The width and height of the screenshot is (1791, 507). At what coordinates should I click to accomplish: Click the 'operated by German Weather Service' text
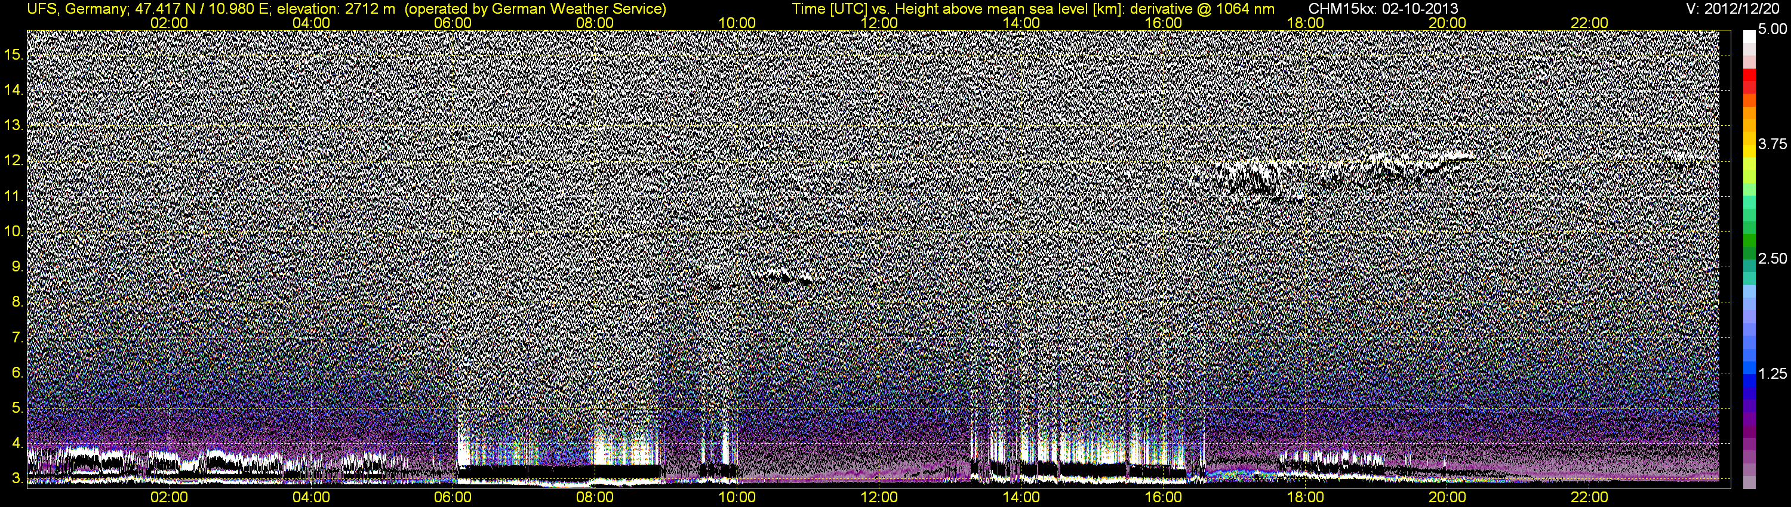[x=536, y=9]
